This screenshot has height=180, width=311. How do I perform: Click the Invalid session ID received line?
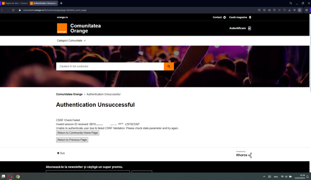[x=98, y=124]
